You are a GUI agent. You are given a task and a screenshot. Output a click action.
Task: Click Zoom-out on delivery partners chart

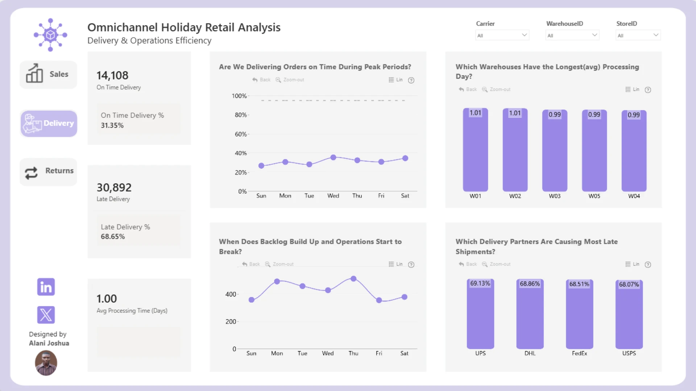click(496, 264)
